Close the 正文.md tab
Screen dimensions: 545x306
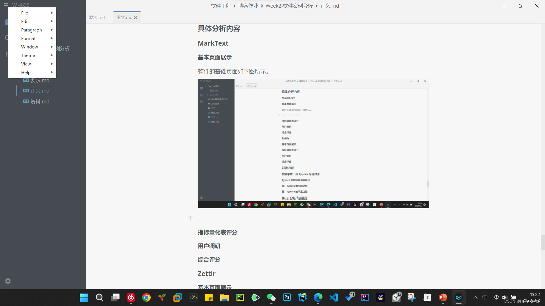[136, 18]
